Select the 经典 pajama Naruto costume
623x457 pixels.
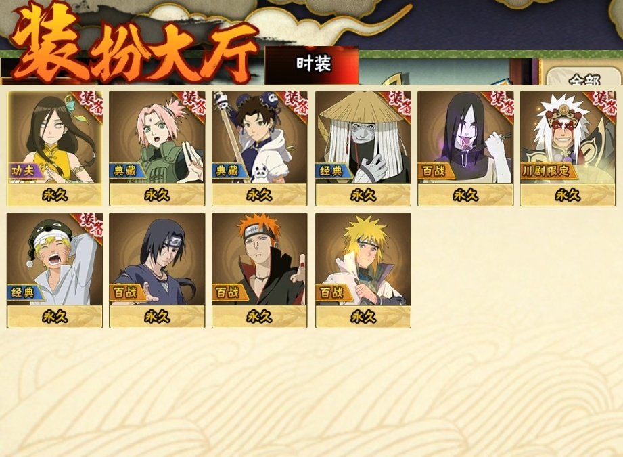54,270
